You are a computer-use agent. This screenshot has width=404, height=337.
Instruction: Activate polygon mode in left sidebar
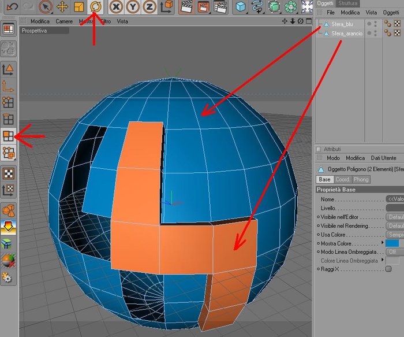[8, 136]
